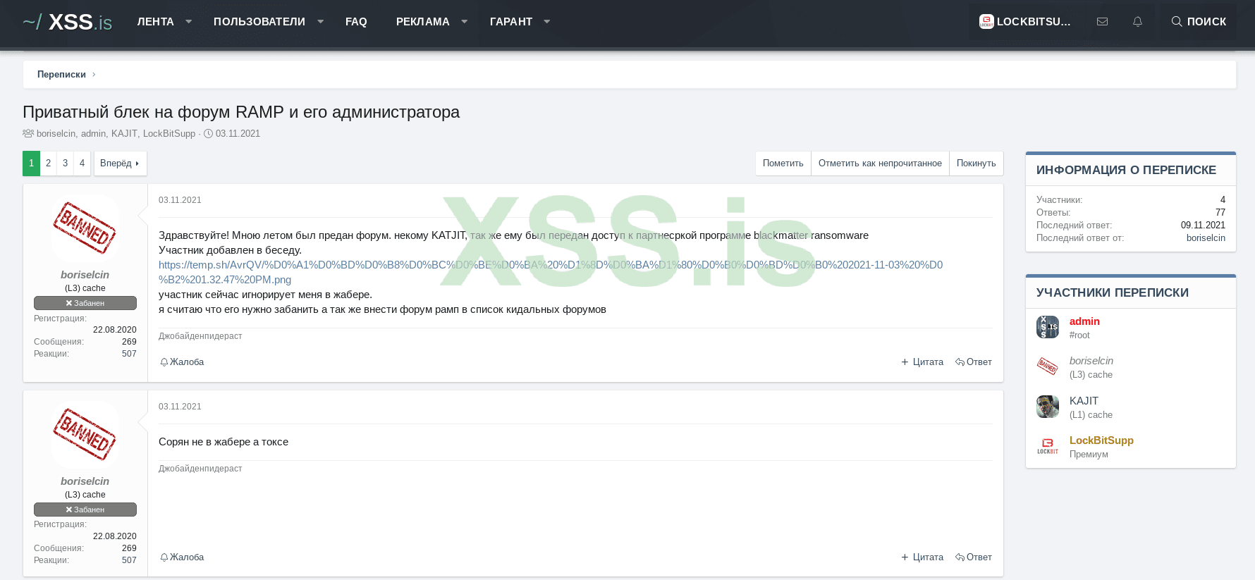Viewport: 1255px width, 580px height.
Task: Go to page 2 of the conversation
Action: pos(48,163)
